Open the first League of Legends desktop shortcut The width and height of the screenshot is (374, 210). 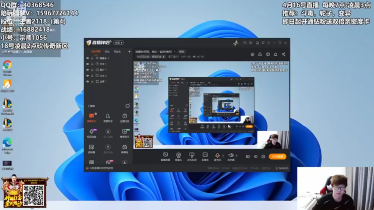coord(7,107)
